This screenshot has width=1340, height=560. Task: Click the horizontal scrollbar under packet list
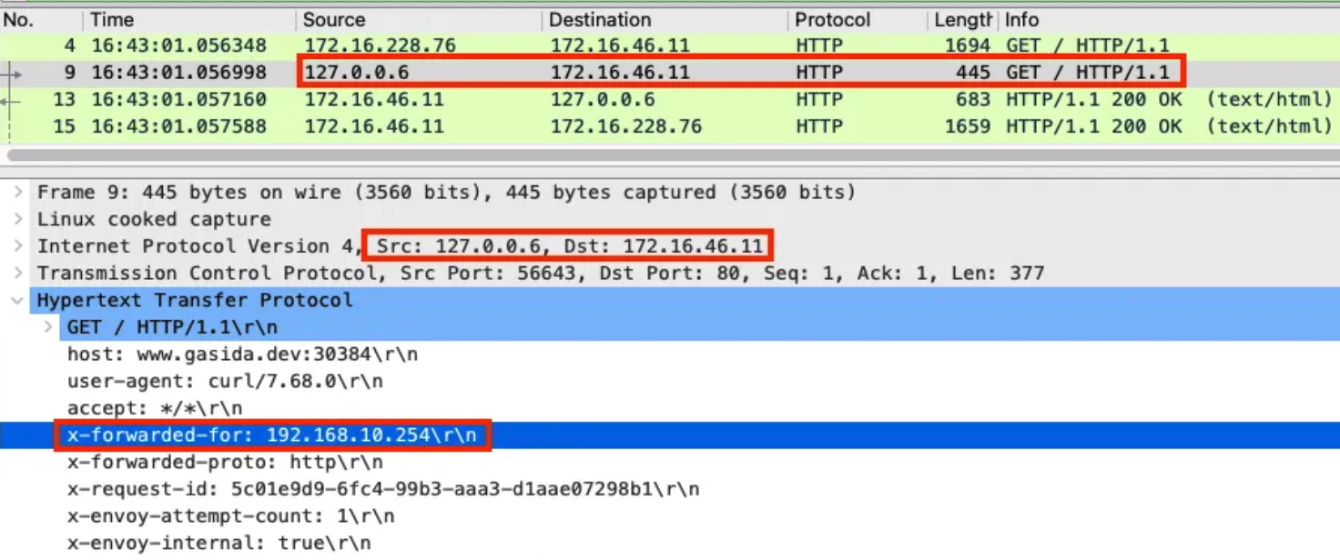670,155
